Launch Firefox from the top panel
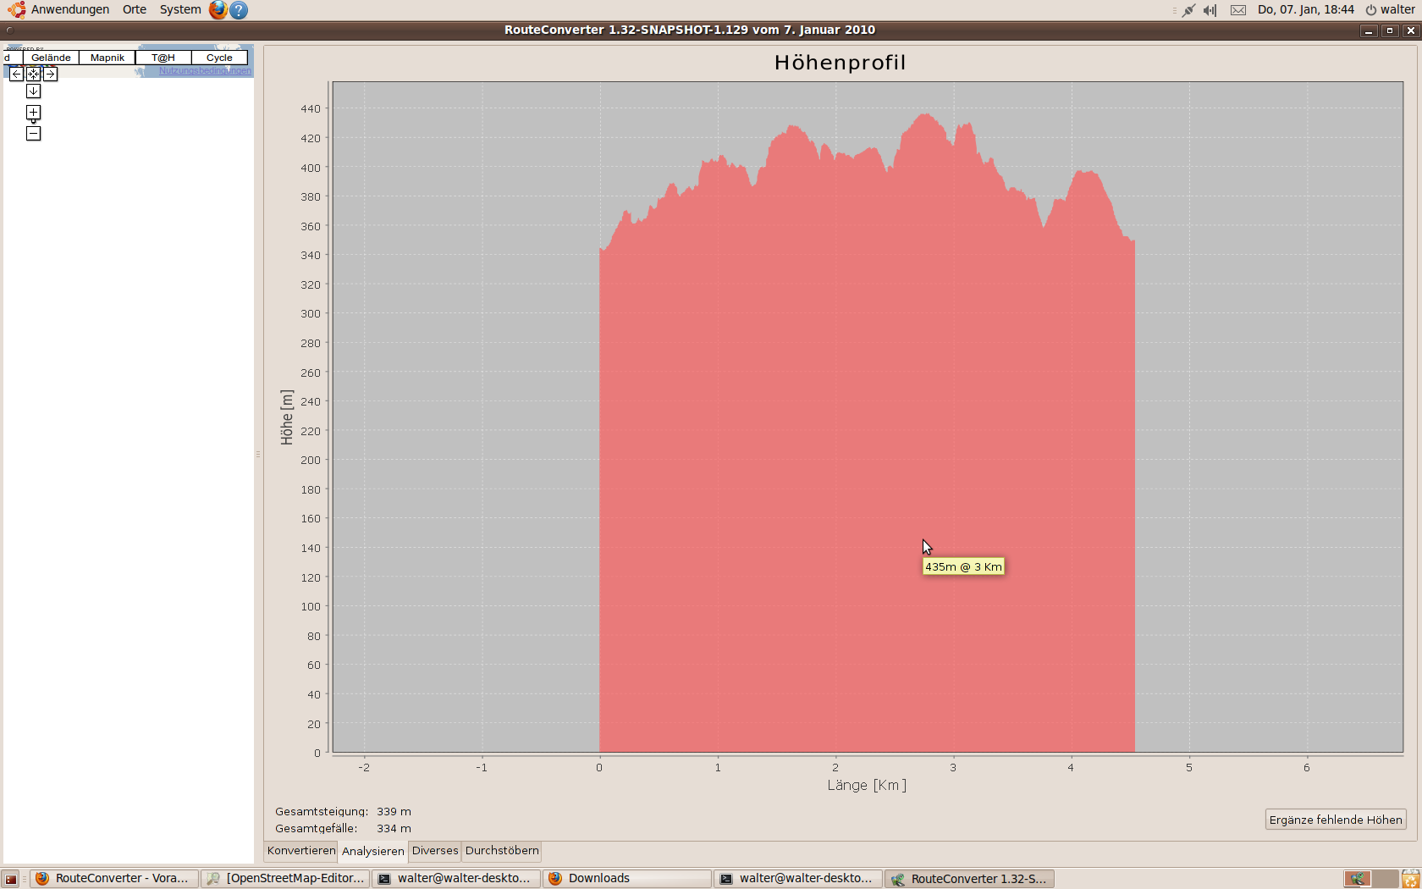This screenshot has height=889, width=1422. tap(218, 10)
